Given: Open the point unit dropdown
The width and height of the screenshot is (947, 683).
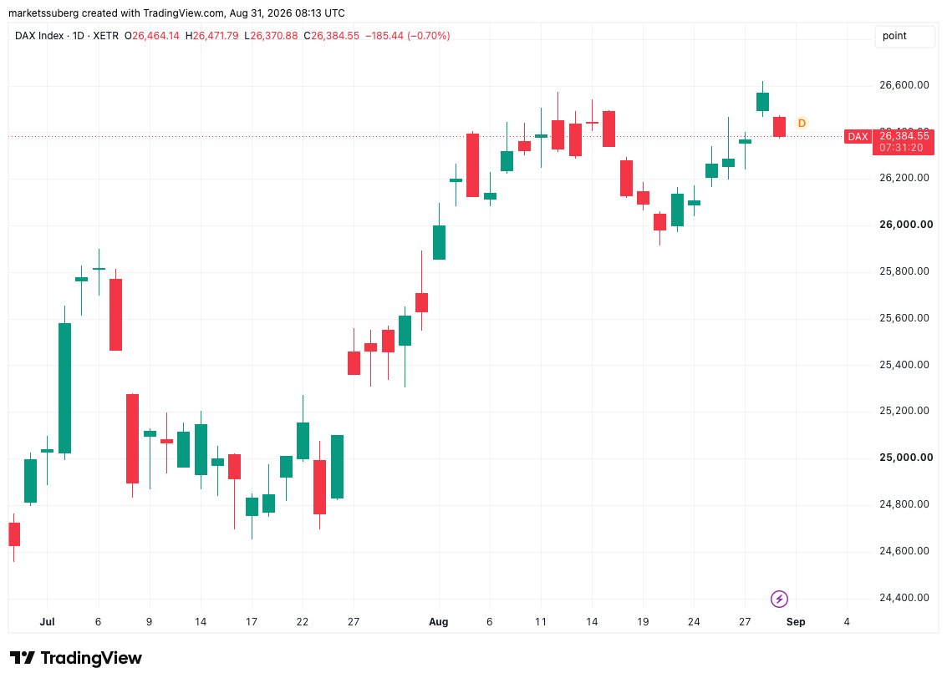Looking at the screenshot, I should (904, 36).
